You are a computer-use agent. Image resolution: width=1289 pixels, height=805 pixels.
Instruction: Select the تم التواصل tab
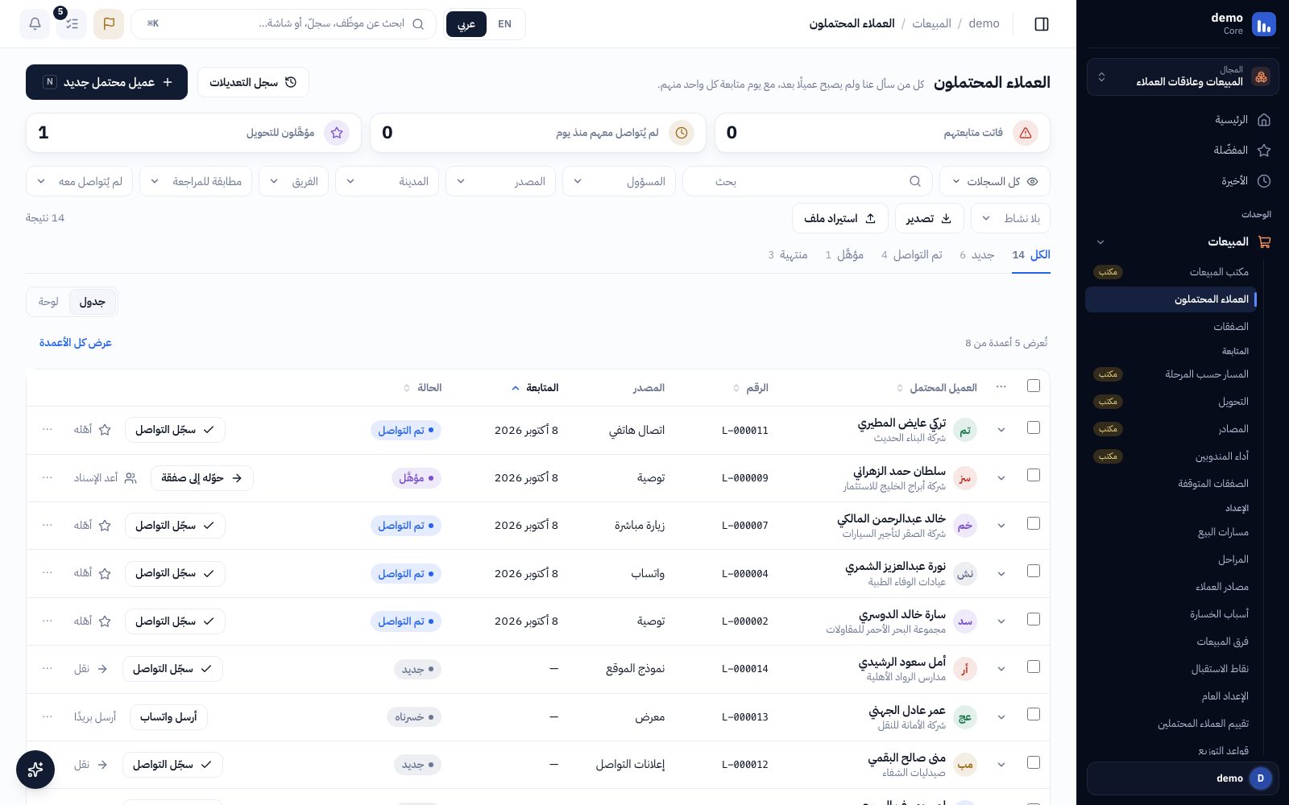(x=912, y=255)
